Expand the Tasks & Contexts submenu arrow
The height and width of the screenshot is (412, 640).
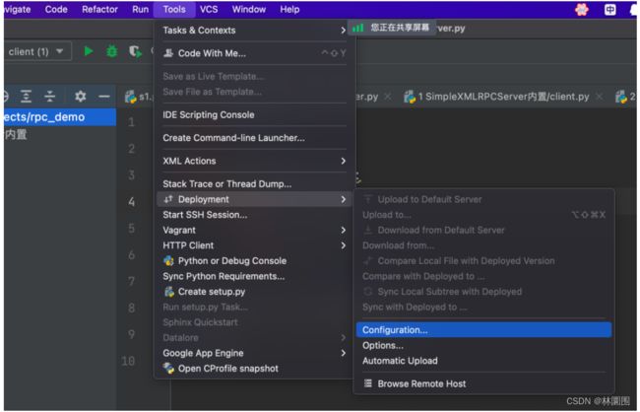[x=343, y=31]
